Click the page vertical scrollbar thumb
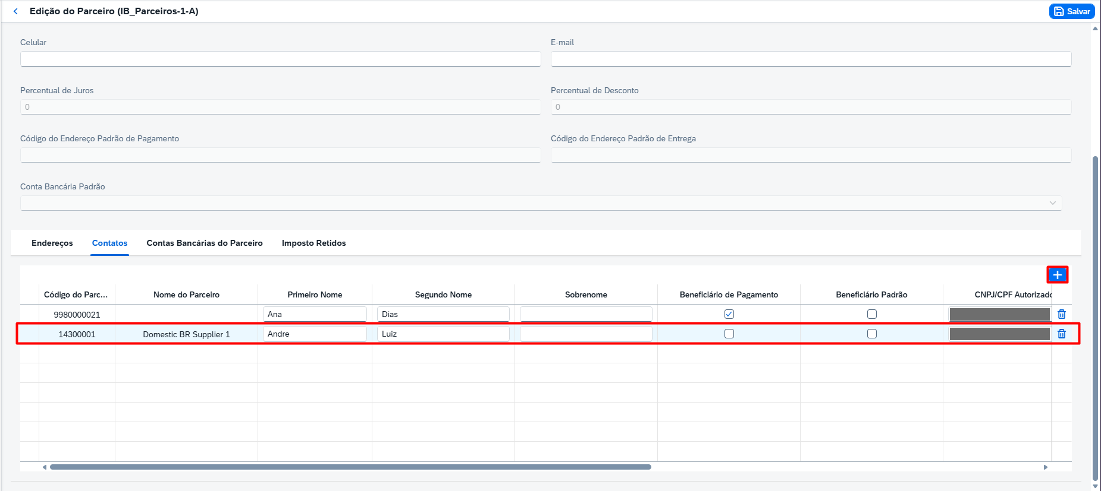 [x=1095, y=318]
